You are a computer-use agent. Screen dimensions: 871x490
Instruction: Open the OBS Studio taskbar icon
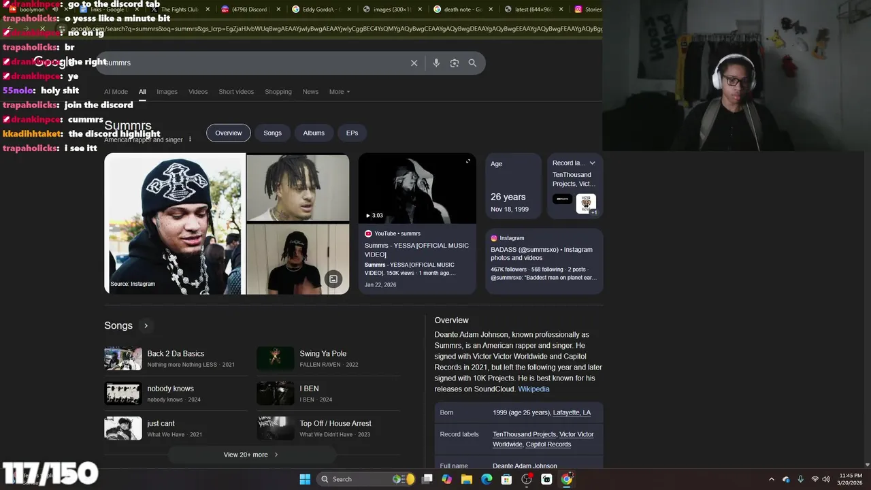coord(527,479)
